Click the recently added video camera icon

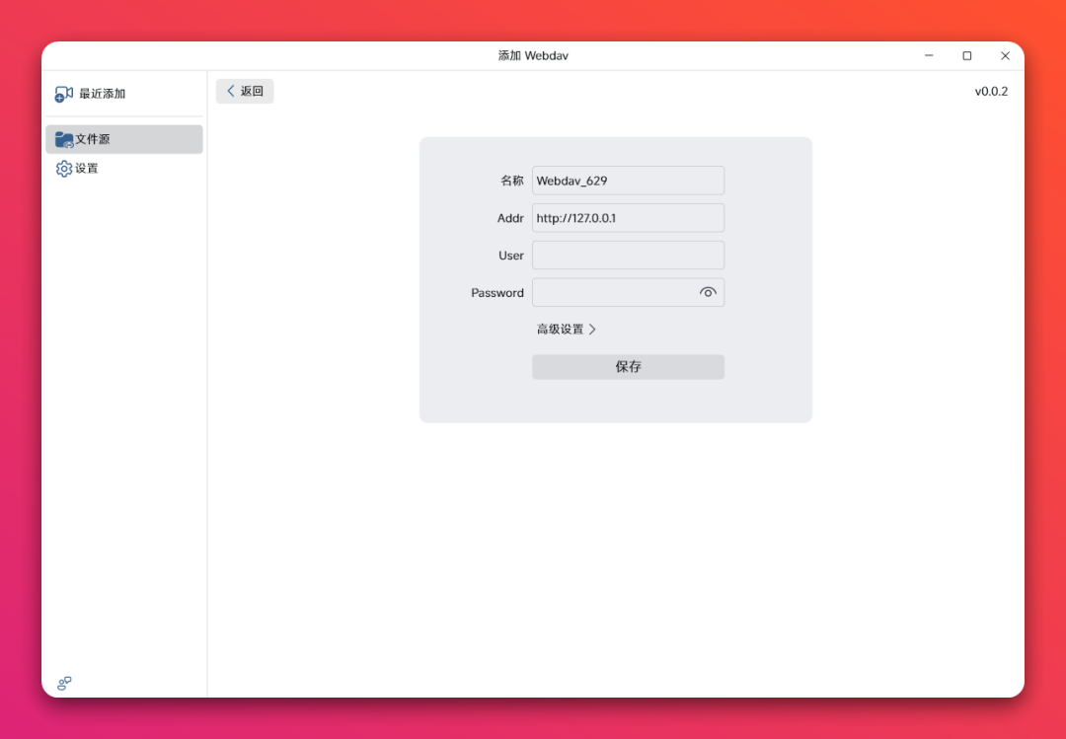[64, 94]
